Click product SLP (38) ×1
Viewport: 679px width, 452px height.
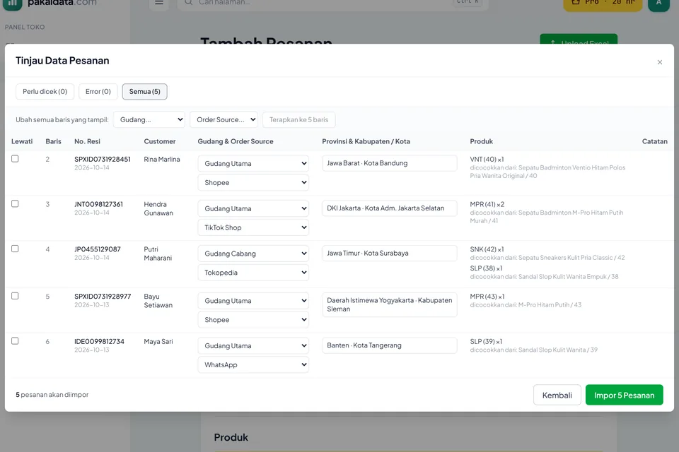pos(487,268)
